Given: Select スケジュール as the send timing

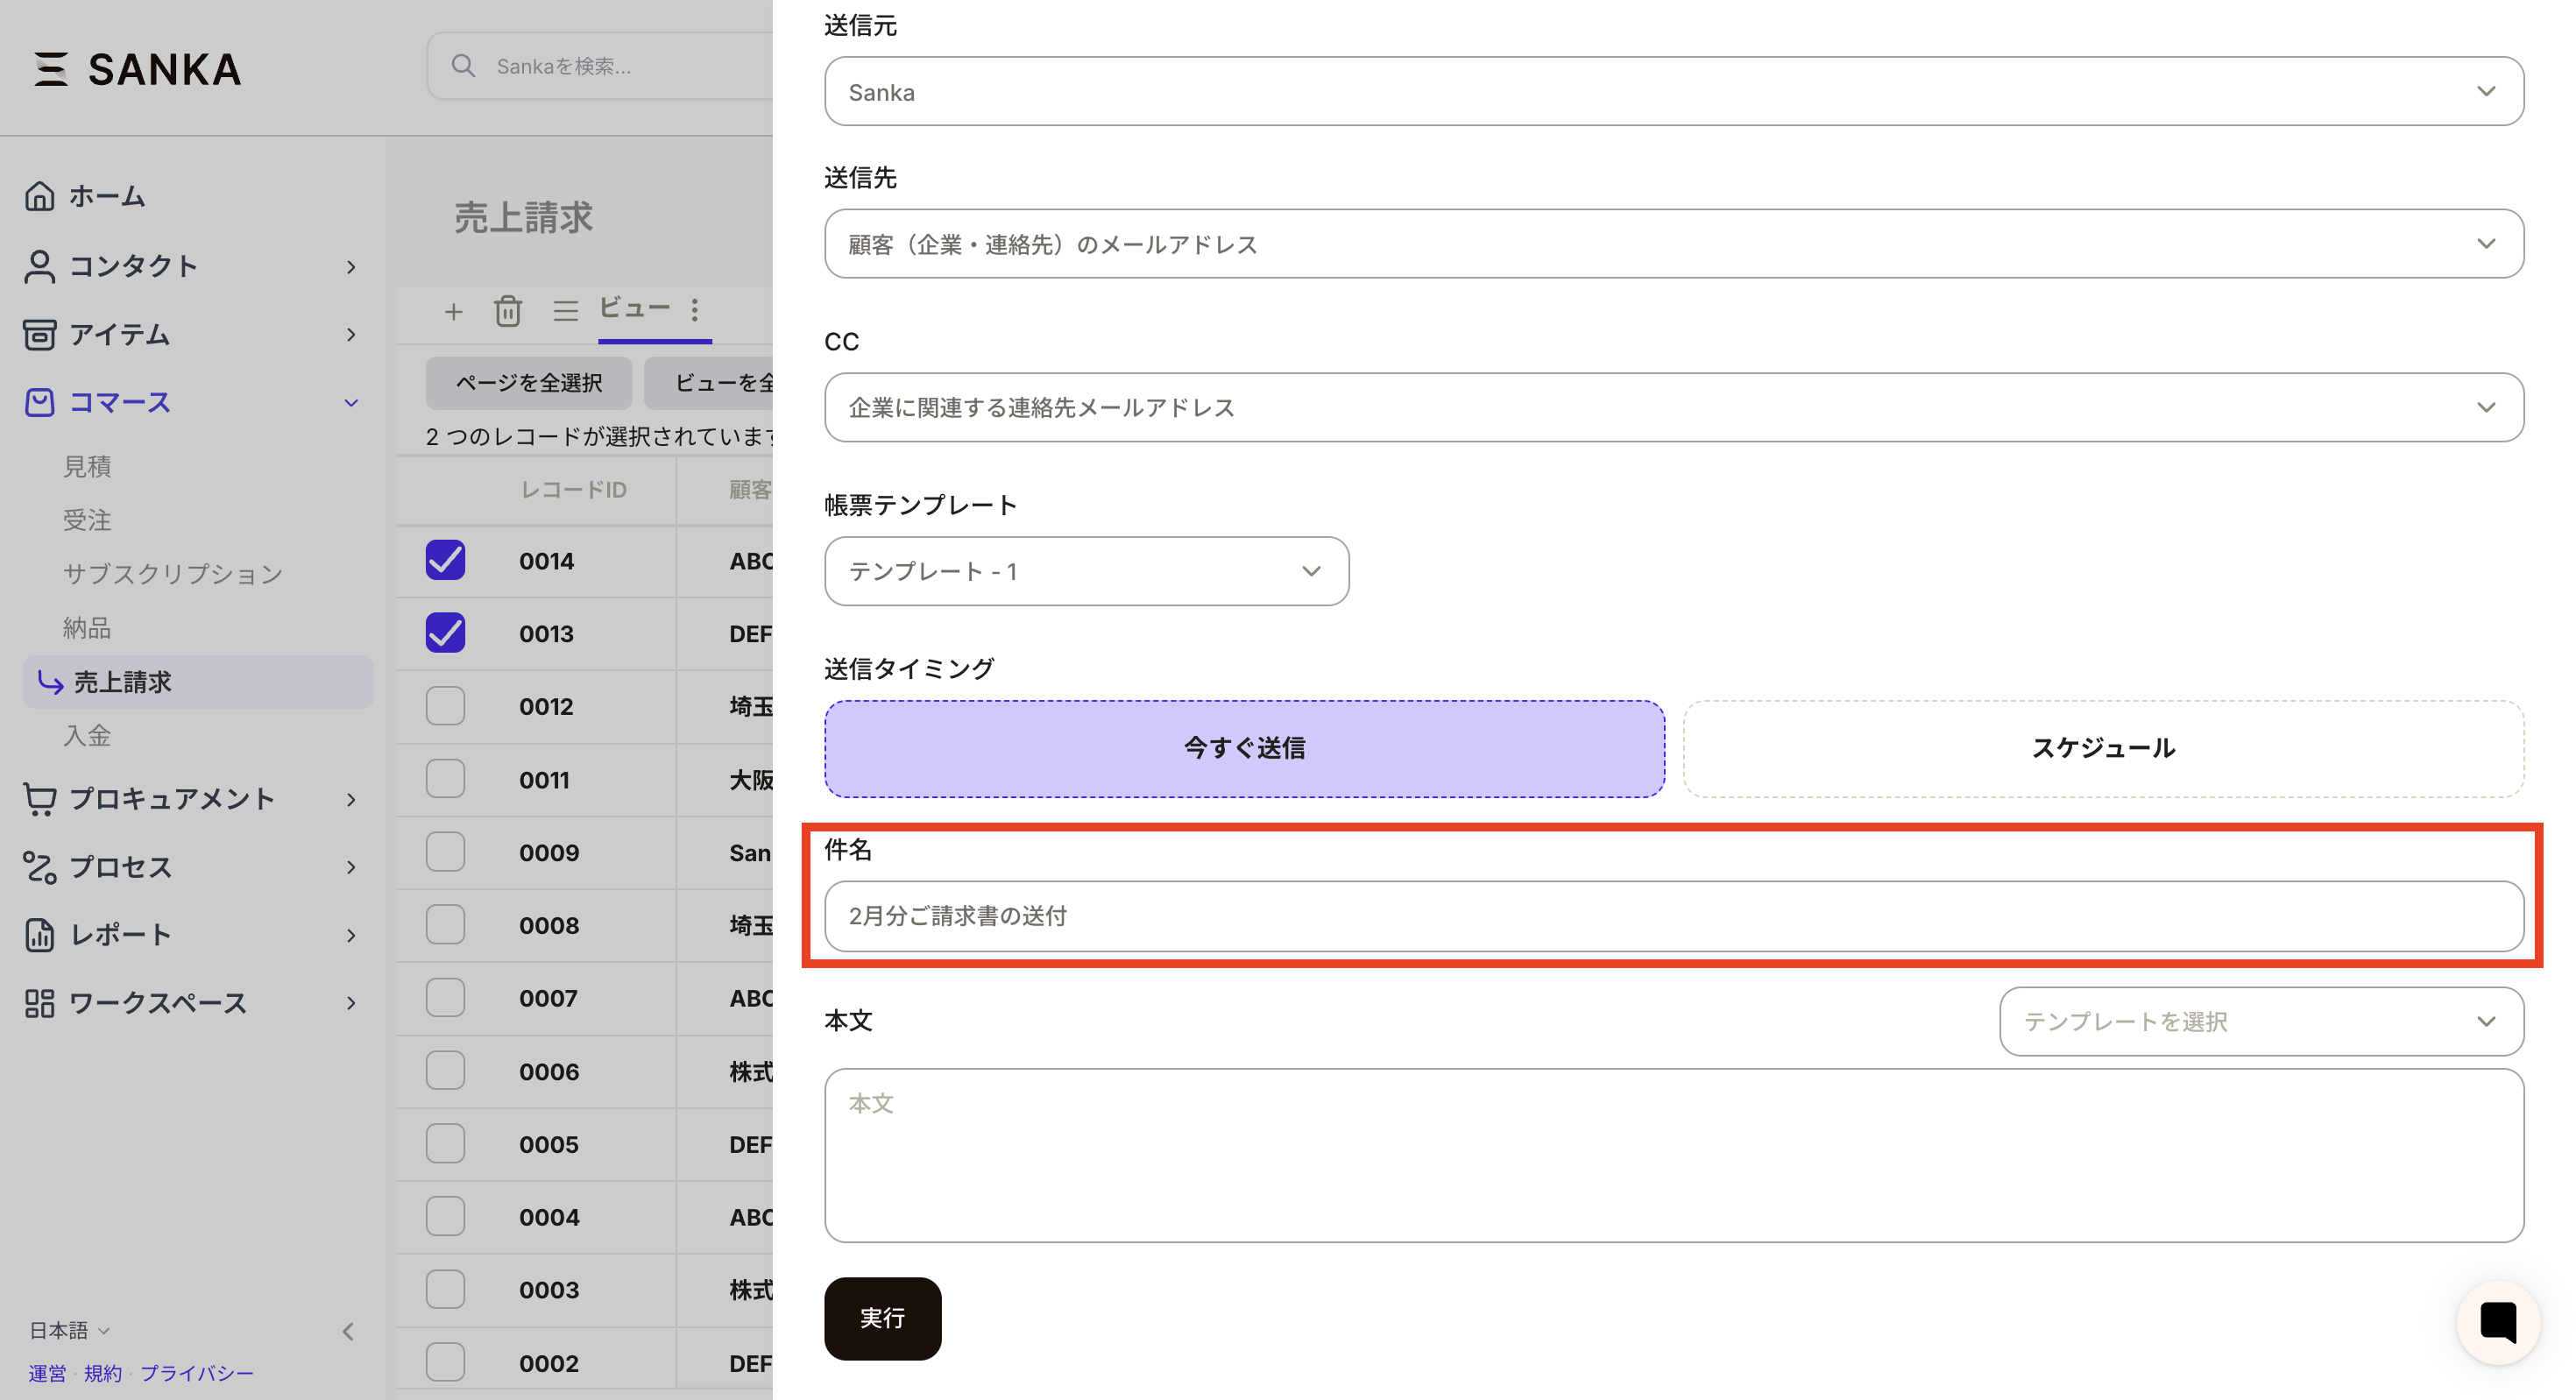Looking at the screenshot, I should 2103,747.
